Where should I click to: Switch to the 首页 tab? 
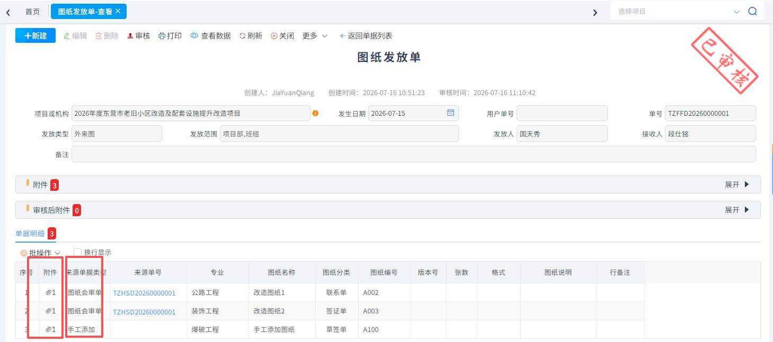(x=33, y=11)
